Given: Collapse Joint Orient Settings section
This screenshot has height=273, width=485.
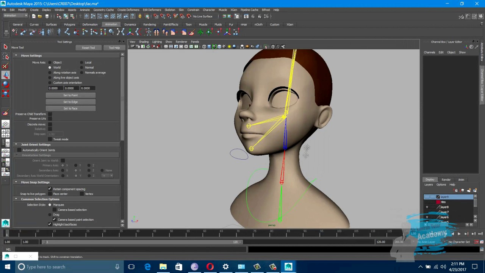Looking at the screenshot, I should click(x=16, y=144).
